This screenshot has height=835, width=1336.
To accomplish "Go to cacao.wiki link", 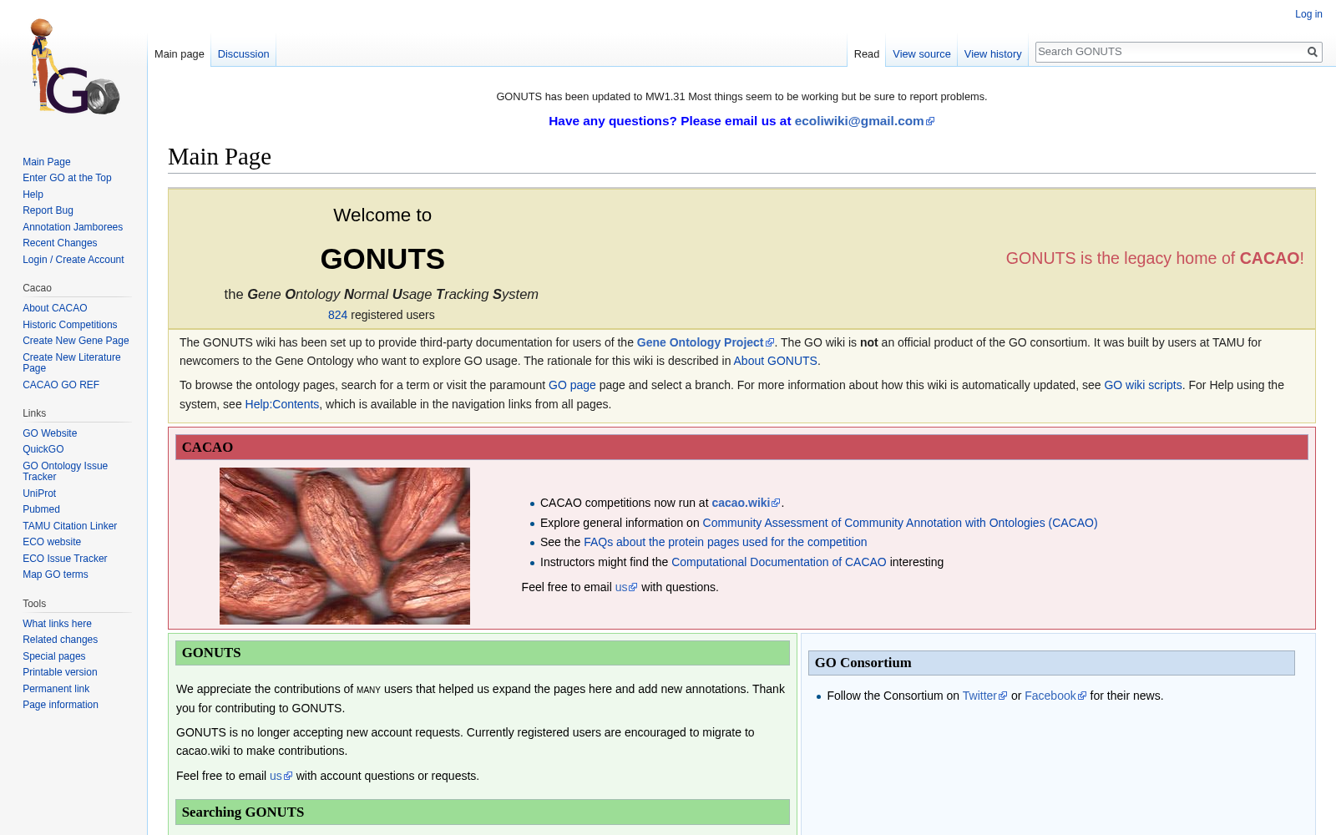I will (x=746, y=503).
